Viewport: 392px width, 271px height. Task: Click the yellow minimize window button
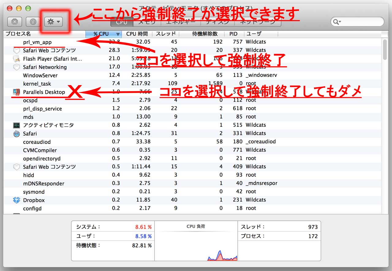click(x=19, y=8)
